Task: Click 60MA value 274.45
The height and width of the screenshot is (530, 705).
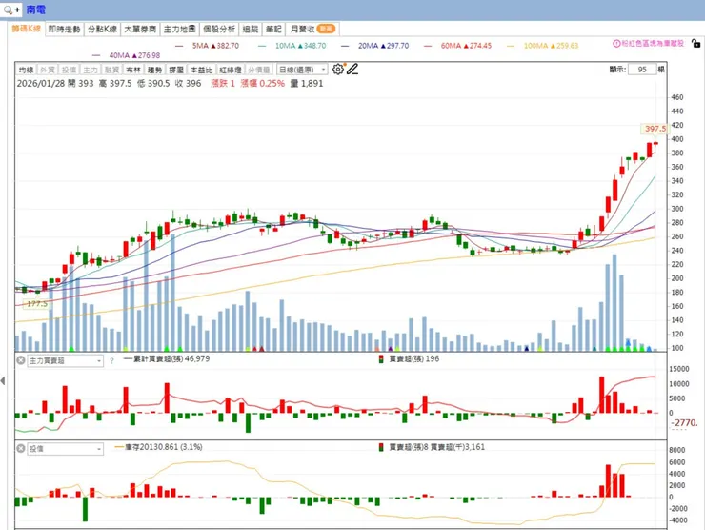Action: (x=480, y=46)
